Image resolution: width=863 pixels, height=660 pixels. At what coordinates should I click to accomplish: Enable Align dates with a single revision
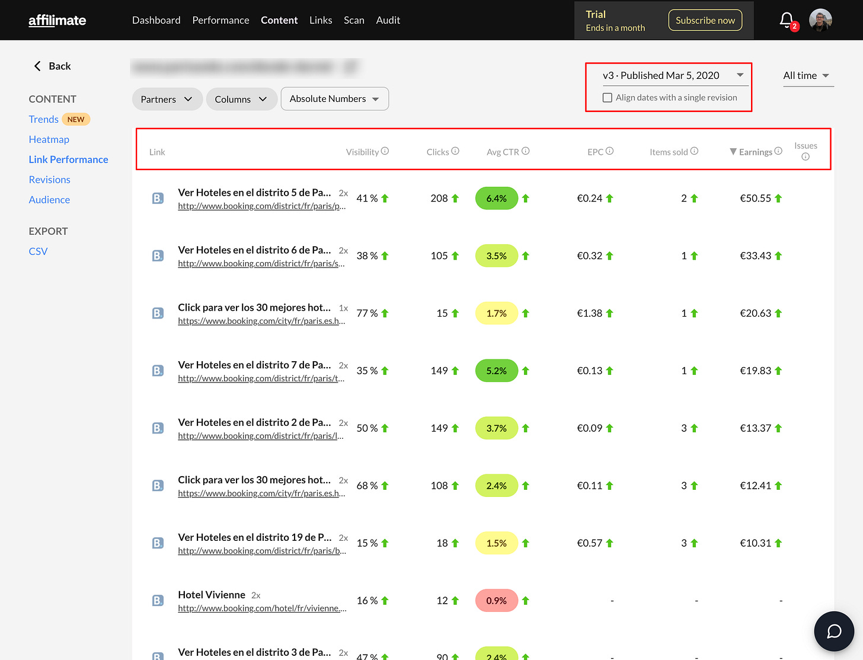point(608,98)
